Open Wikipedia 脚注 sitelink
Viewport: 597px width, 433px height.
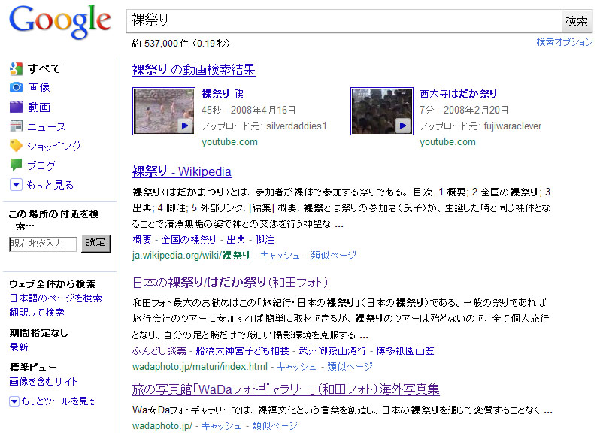265,240
